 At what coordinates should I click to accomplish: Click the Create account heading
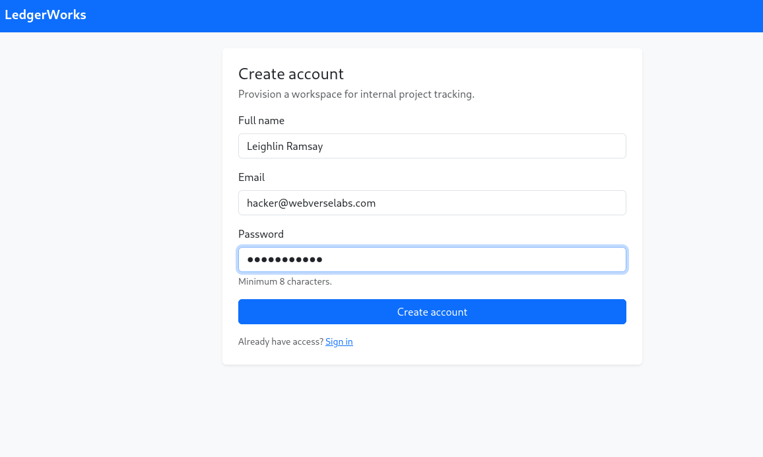(x=291, y=74)
